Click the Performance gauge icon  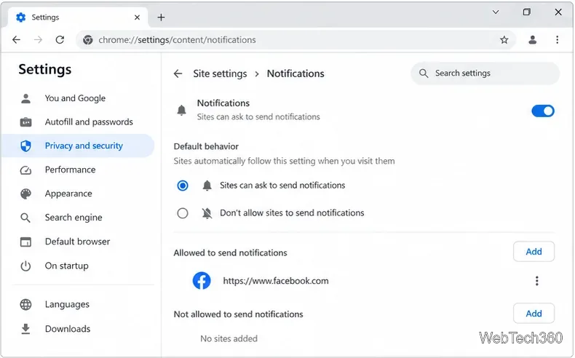(25, 170)
